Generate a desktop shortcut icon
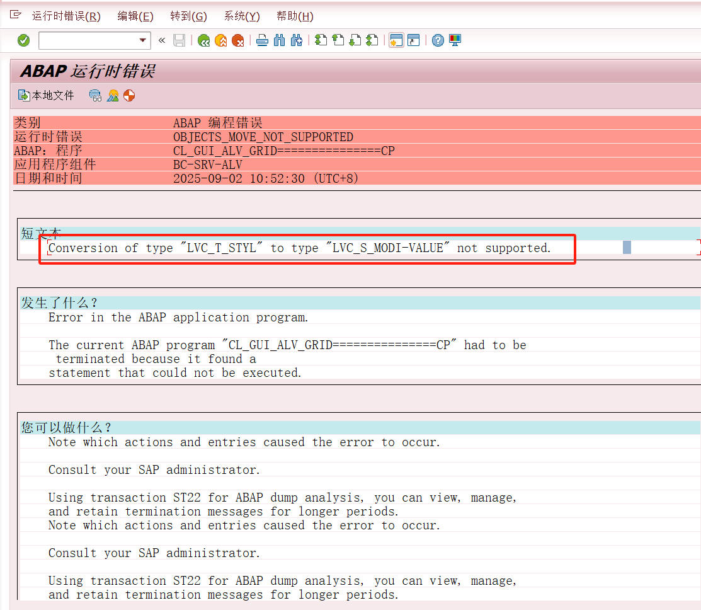 tap(414, 41)
